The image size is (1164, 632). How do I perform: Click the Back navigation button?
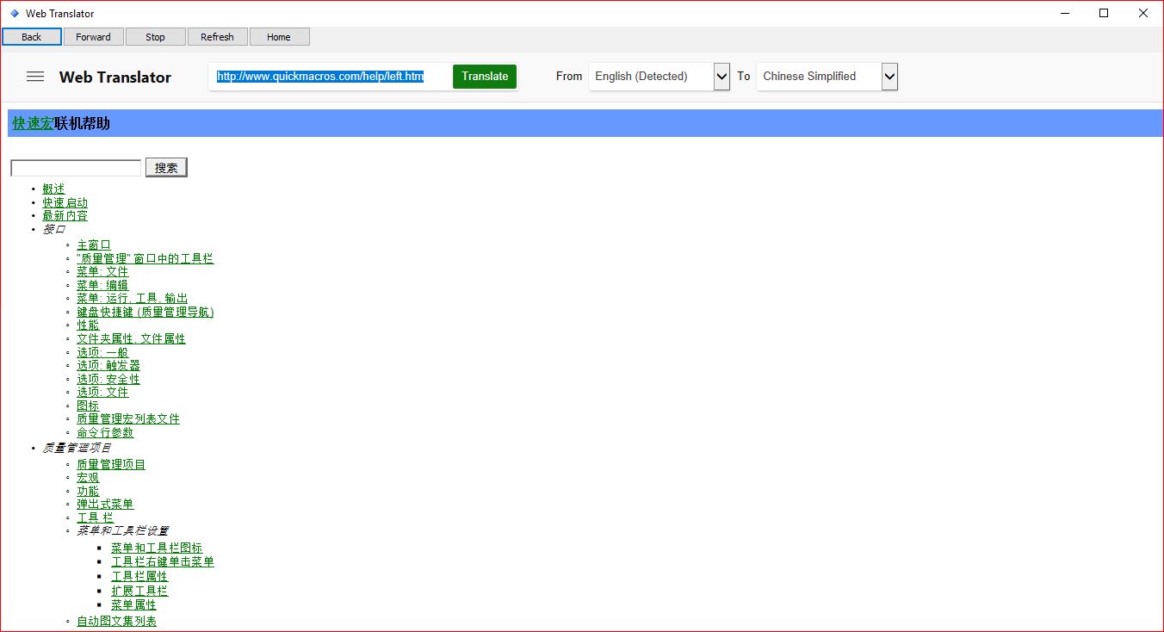tap(32, 37)
